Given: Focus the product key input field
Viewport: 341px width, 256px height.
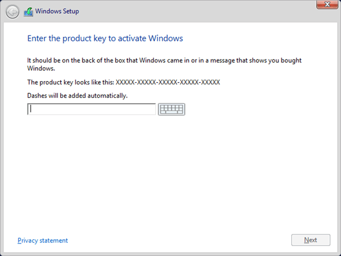Looking at the screenshot, I should pos(91,109).
